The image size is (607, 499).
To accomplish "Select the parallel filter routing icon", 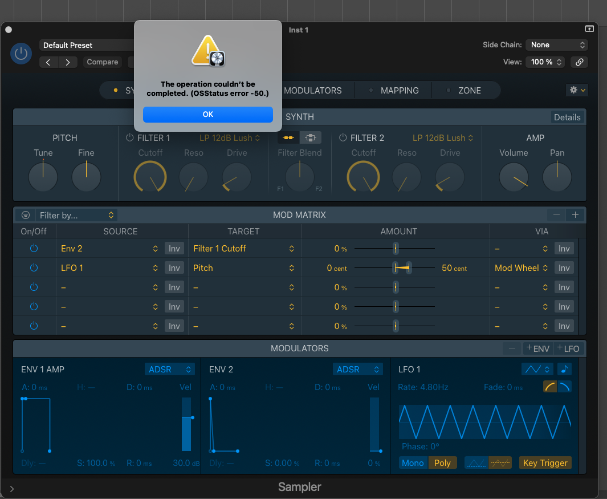I will (x=310, y=137).
